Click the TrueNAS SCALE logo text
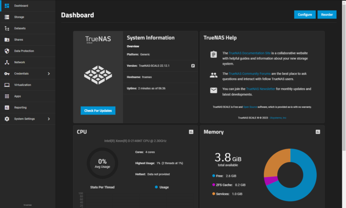This screenshot has width=346, height=208. tap(98, 39)
